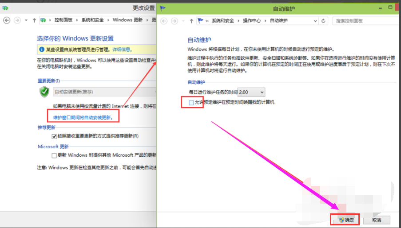Click Back arrow in Automatic Maintenance window

(x=164, y=21)
